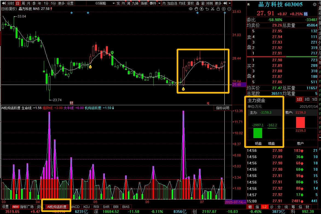Viewport: 321px width, 214px height.
Task: Expand the dropdown arrow after 事件
Action: coord(160,3)
